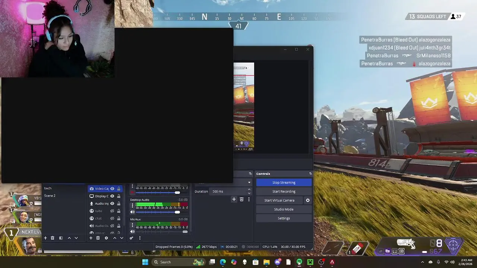477x268 pixels.
Task: Configure virtual camera gear icon
Action: (x=308, y=200)
